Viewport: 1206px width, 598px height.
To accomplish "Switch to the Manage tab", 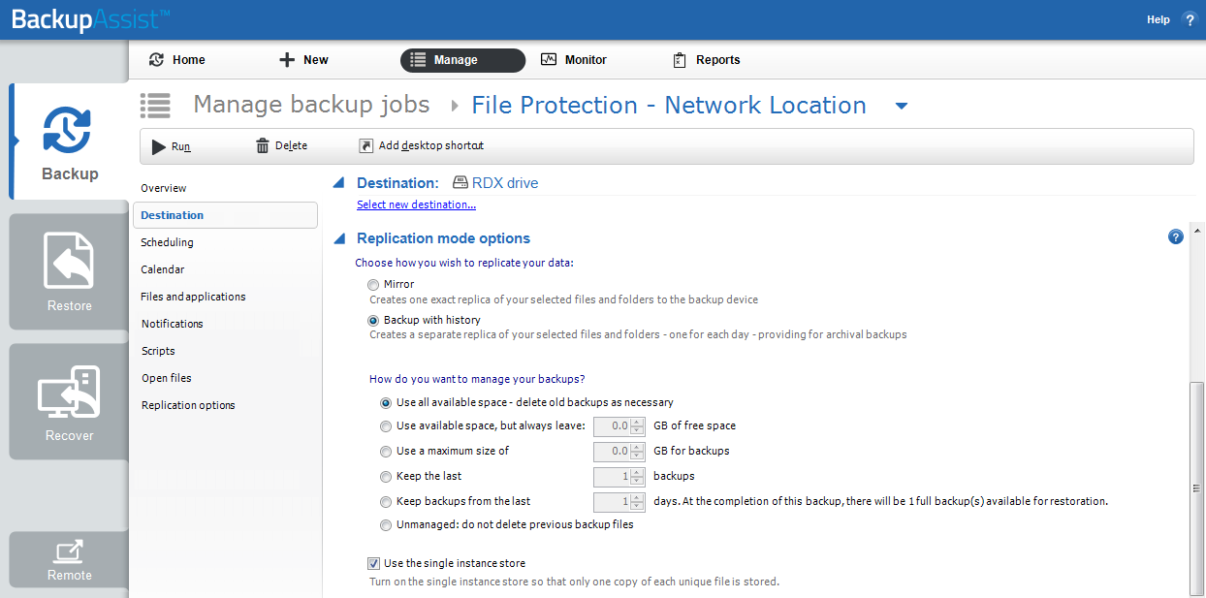I will pos(462,60).
